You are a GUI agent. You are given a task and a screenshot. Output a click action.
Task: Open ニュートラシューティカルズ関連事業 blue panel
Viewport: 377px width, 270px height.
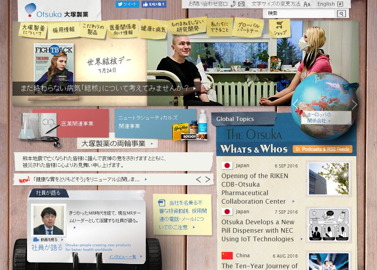tap(155, 124)
